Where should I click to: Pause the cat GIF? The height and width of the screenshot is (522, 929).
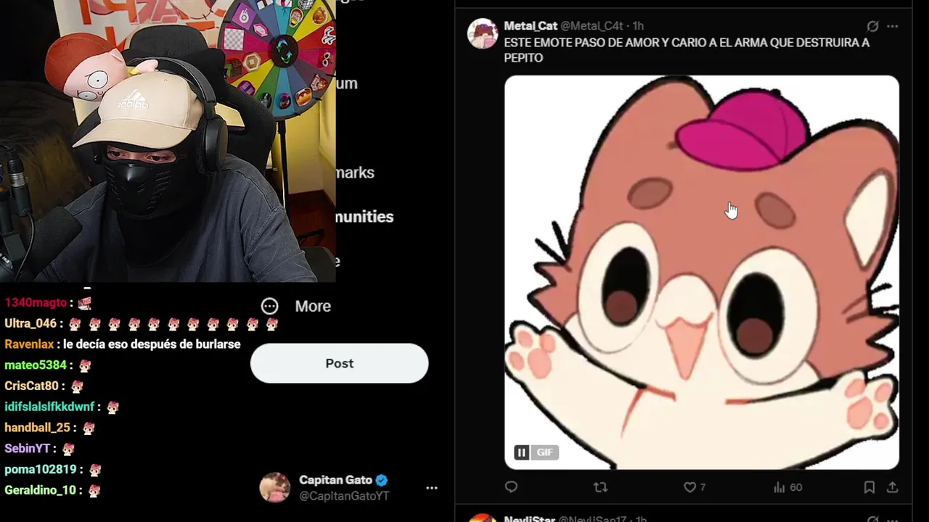[521, 452]
